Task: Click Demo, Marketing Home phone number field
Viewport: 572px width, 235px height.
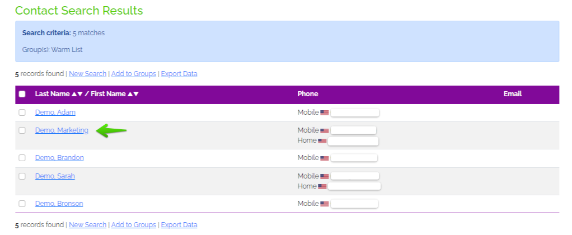Action: click(x=353, y=141)
